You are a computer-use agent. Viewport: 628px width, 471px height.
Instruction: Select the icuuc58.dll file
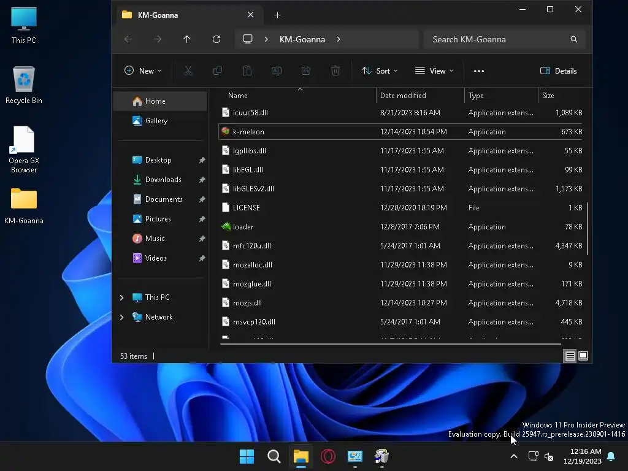point(400,113)
